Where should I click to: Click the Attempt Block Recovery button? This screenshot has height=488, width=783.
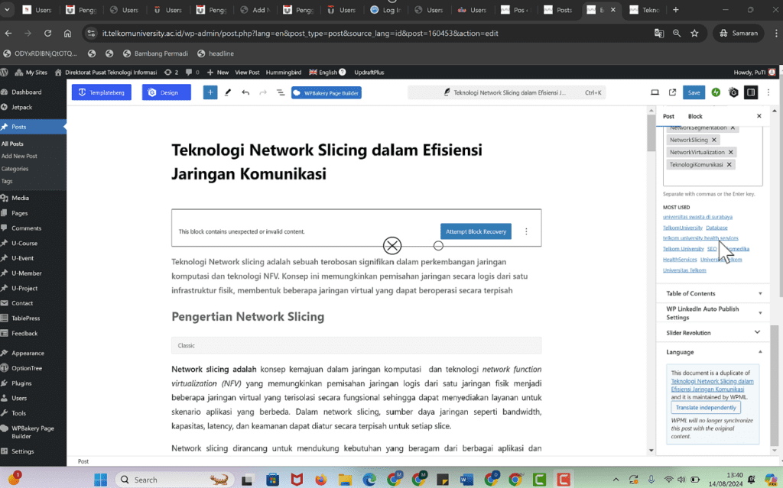point(476,231)
